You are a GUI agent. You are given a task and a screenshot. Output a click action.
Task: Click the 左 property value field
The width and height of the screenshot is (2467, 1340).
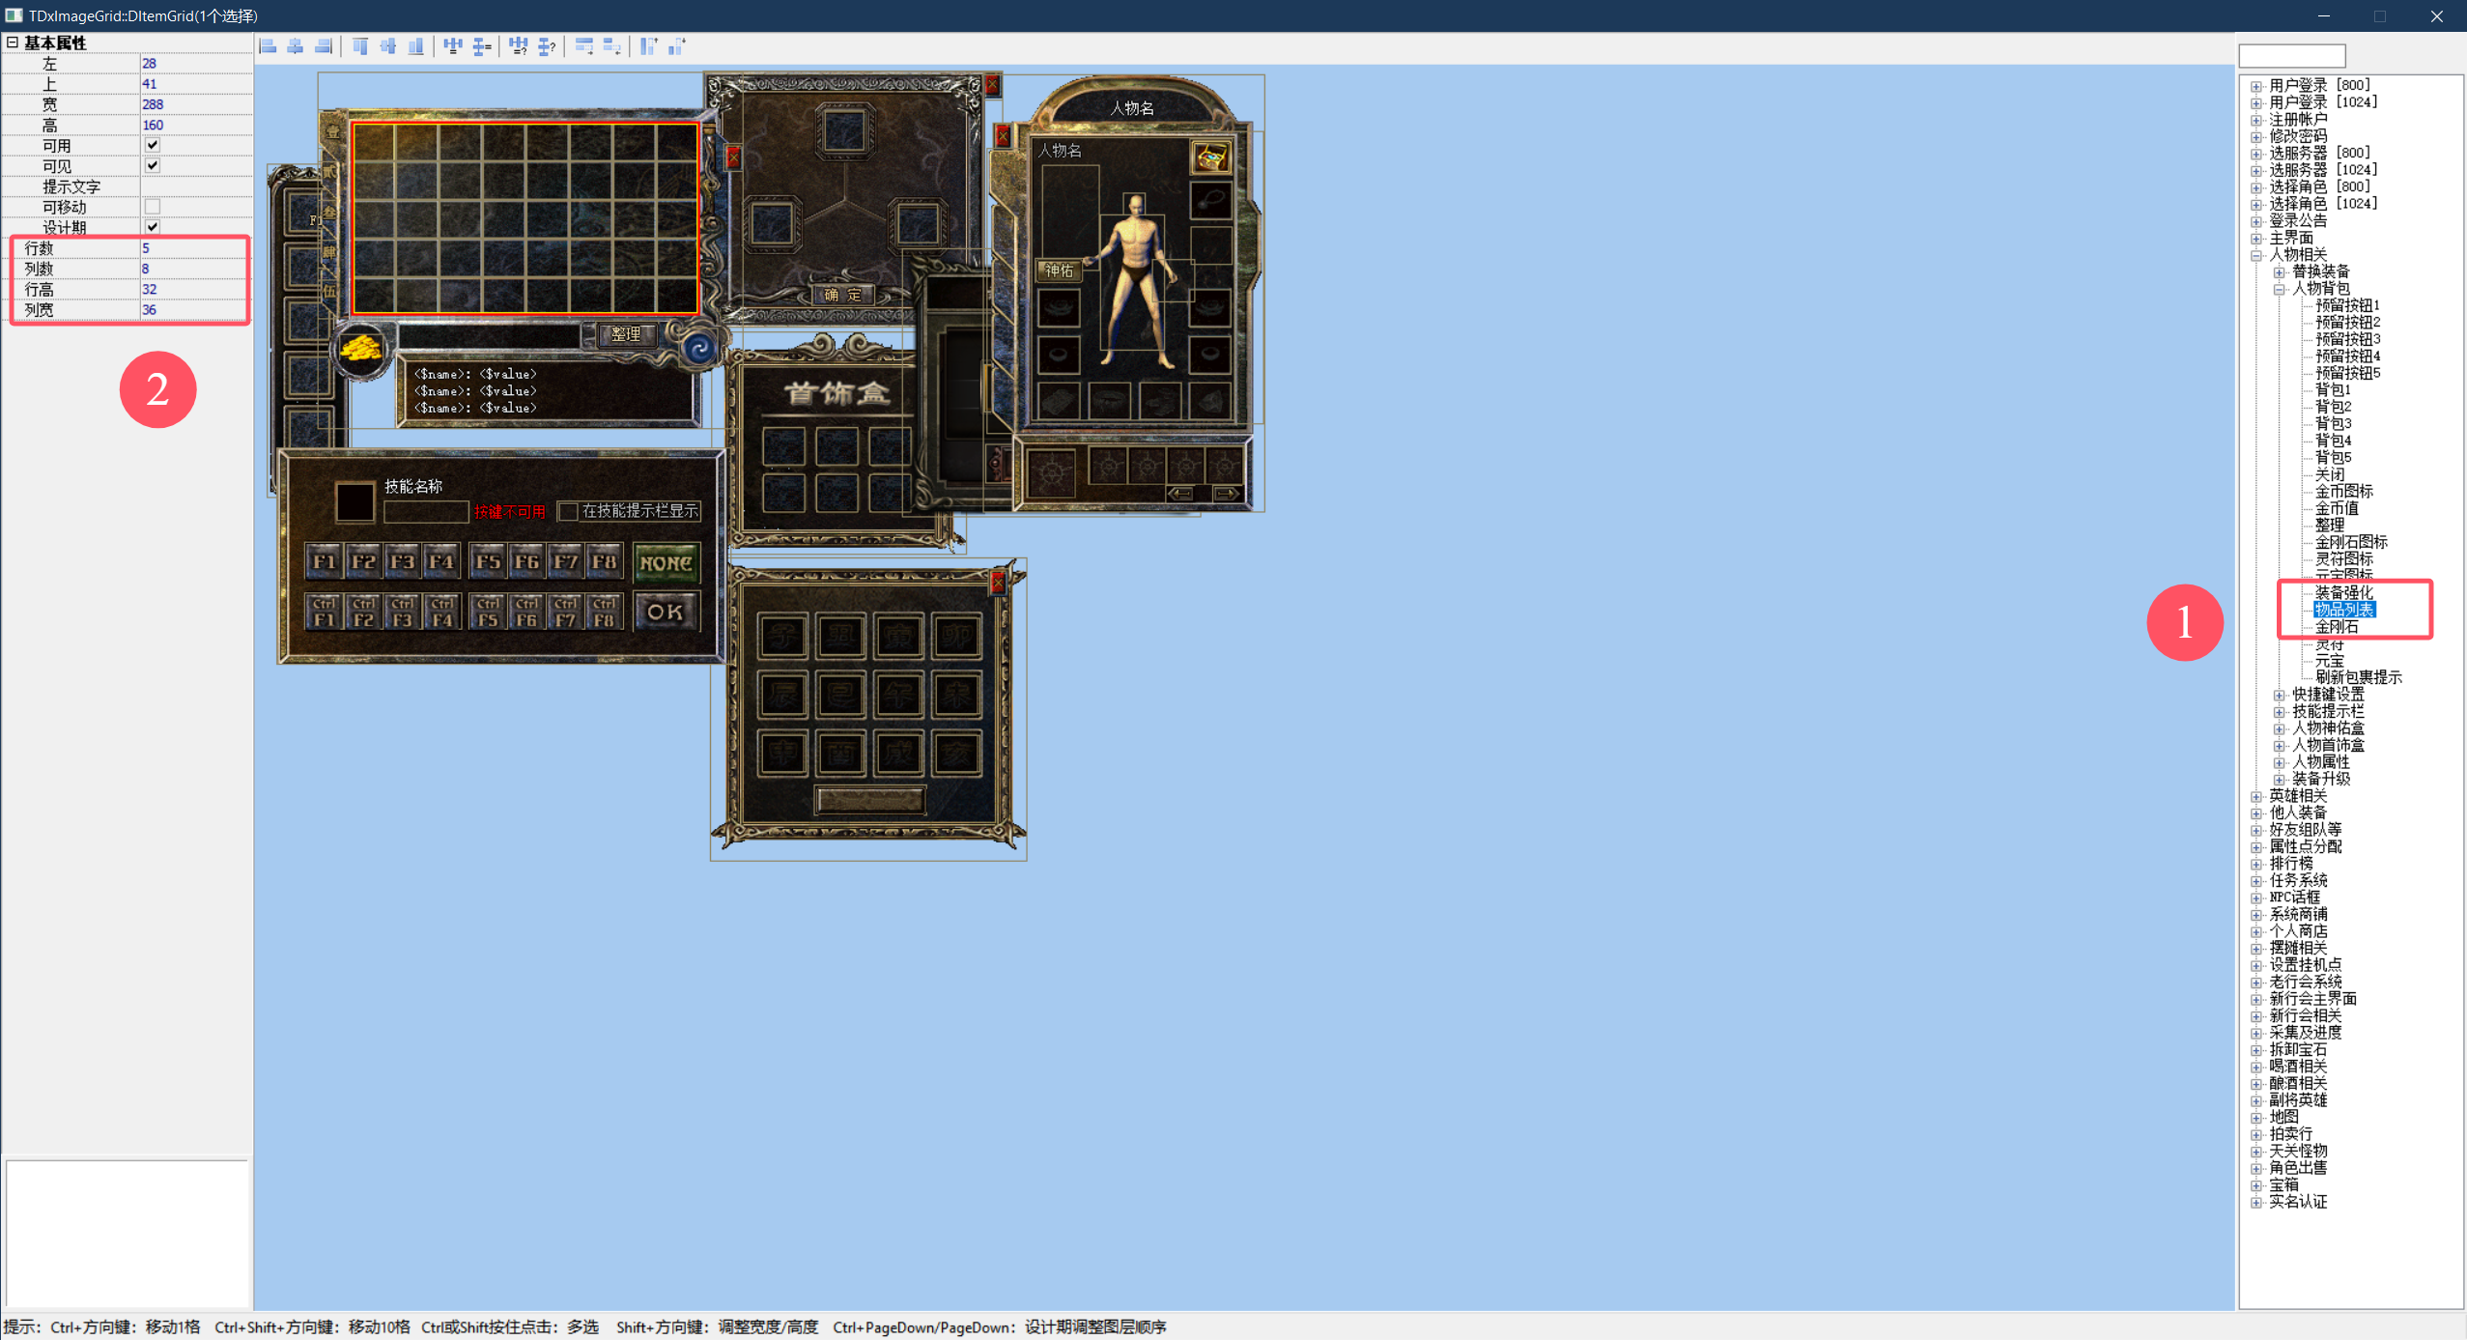196,64
